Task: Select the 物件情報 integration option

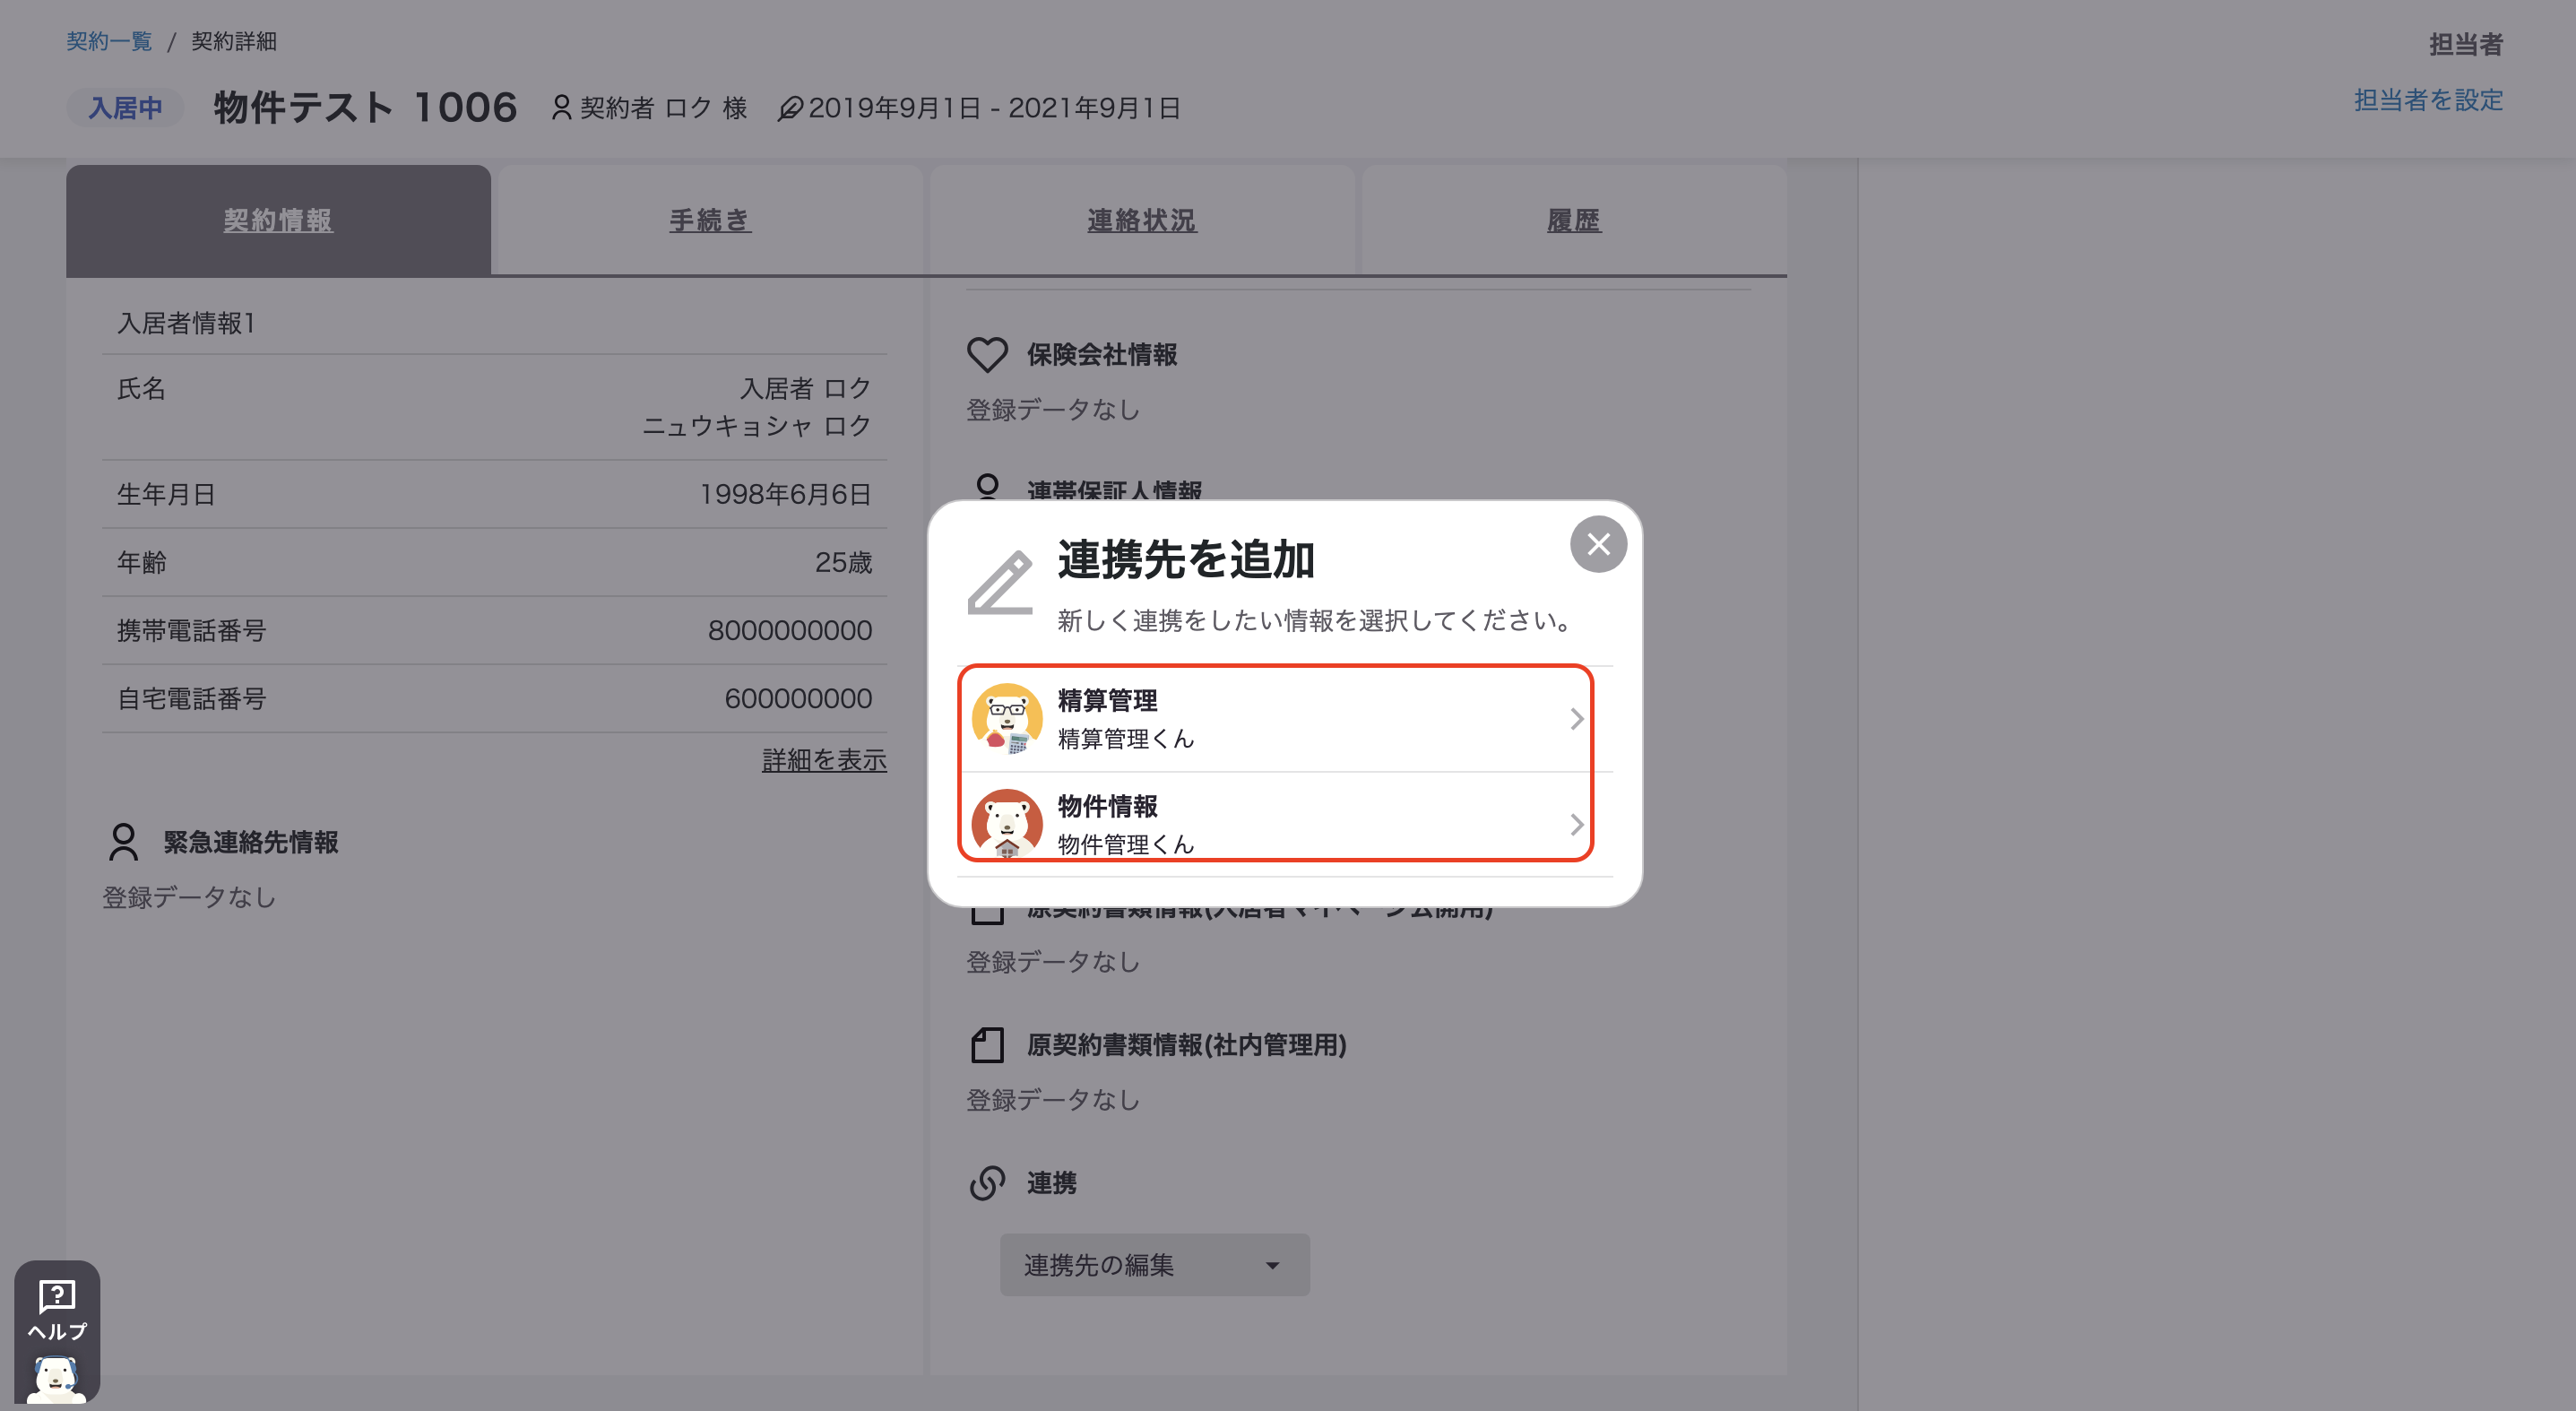Action: [1284, 824]
